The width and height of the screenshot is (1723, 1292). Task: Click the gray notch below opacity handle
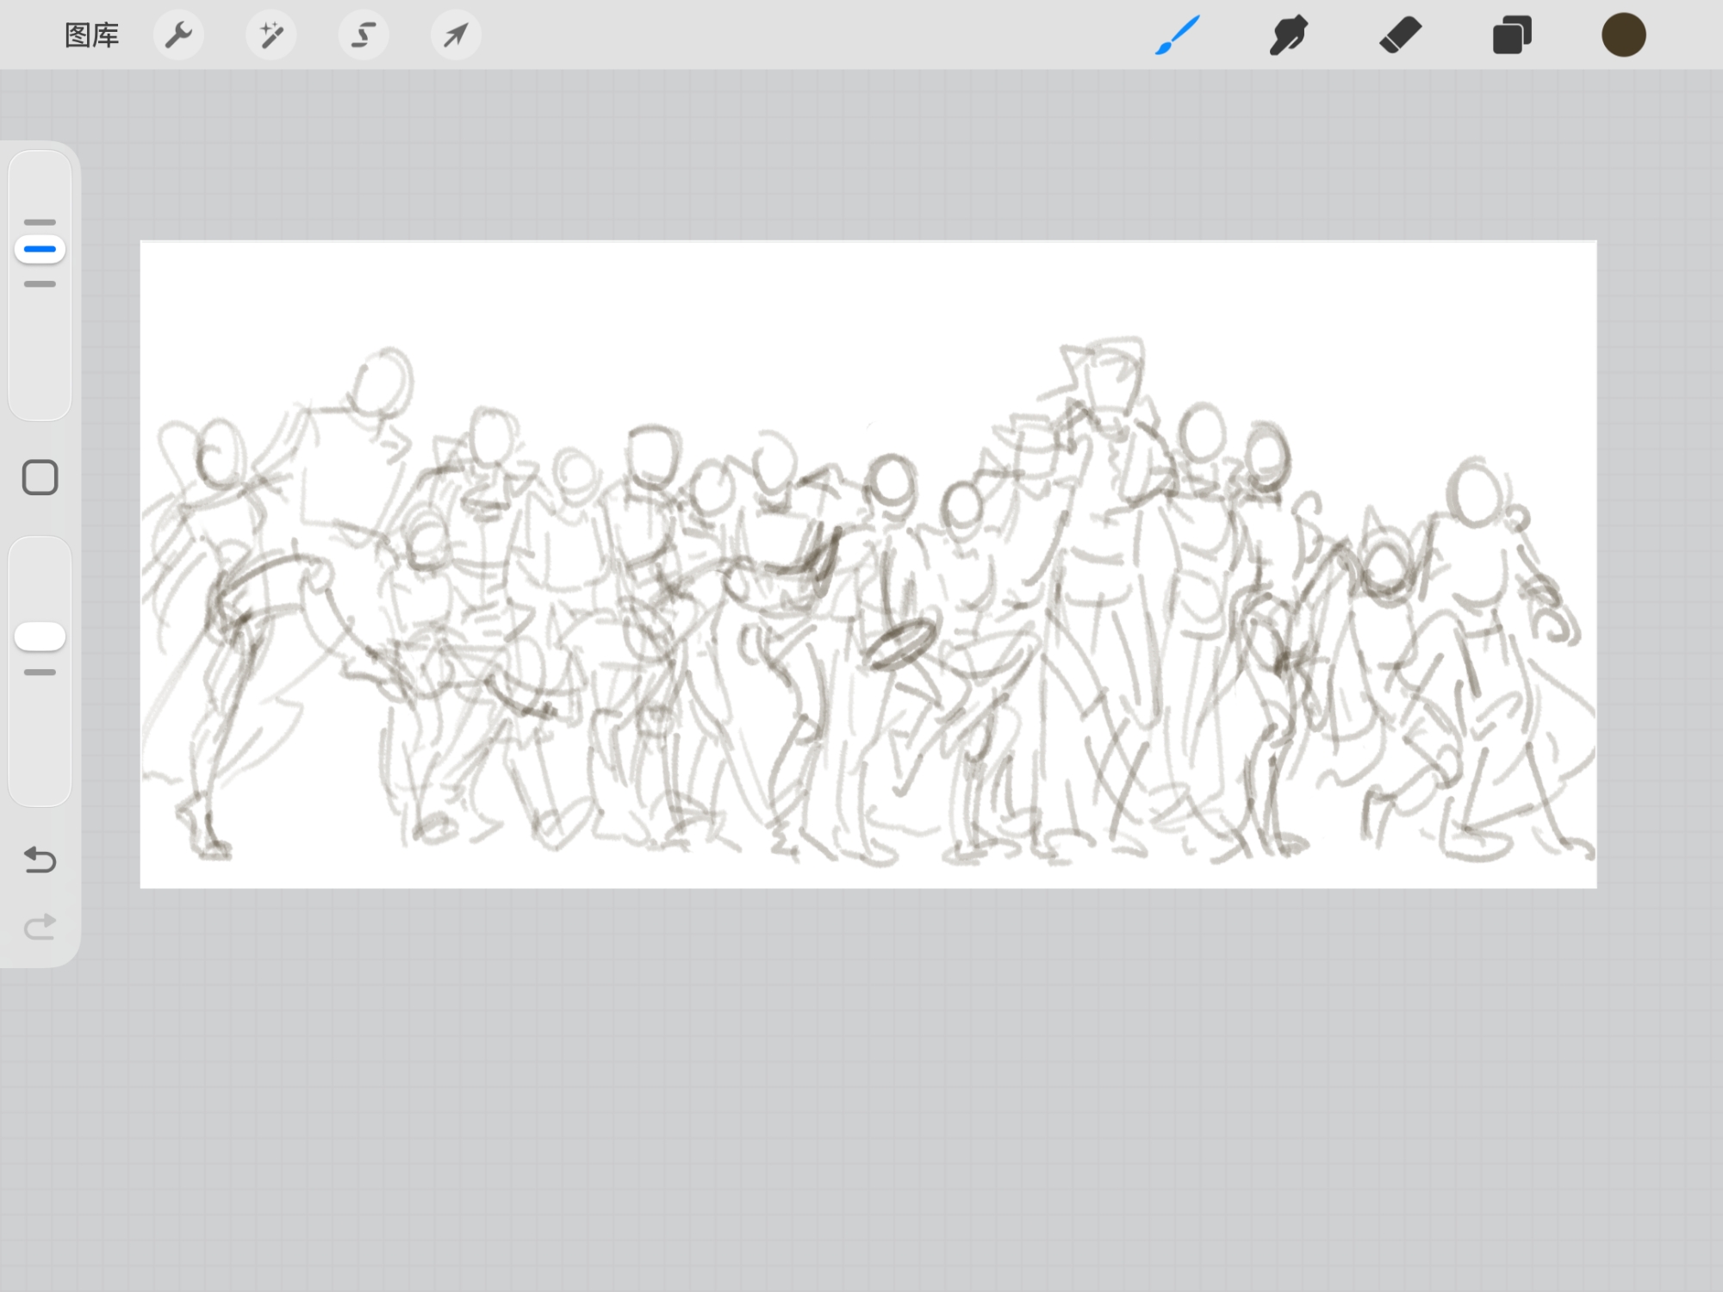(40, 672)
